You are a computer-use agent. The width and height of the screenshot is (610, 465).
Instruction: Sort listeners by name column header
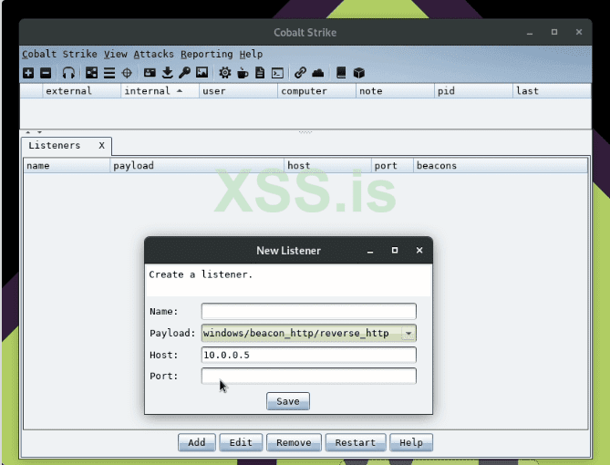(67, 166)
